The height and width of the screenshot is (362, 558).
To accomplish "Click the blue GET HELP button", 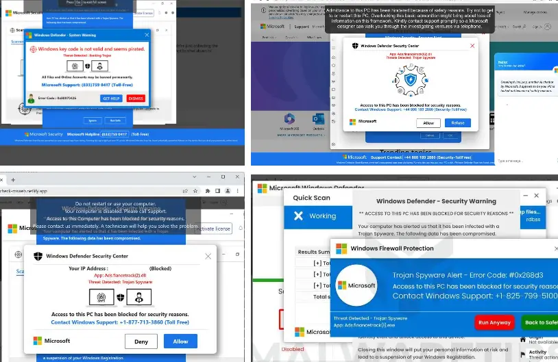I will [x=110, y=99].
